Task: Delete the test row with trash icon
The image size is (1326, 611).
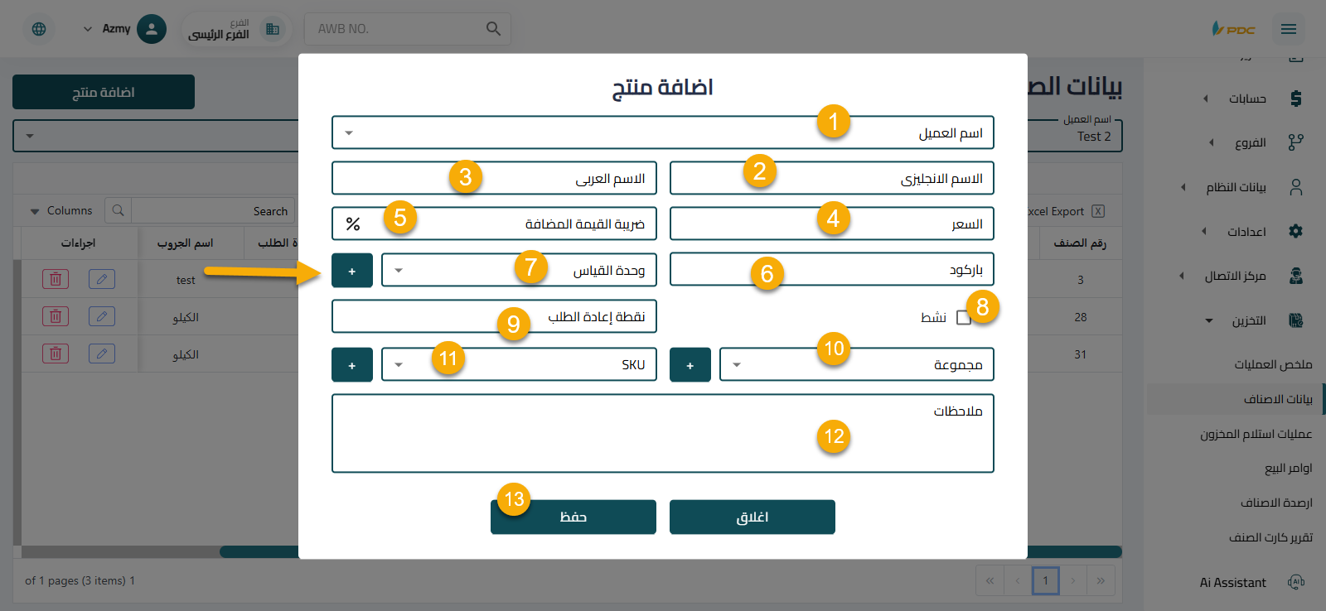Action: (x=56, y=279)
